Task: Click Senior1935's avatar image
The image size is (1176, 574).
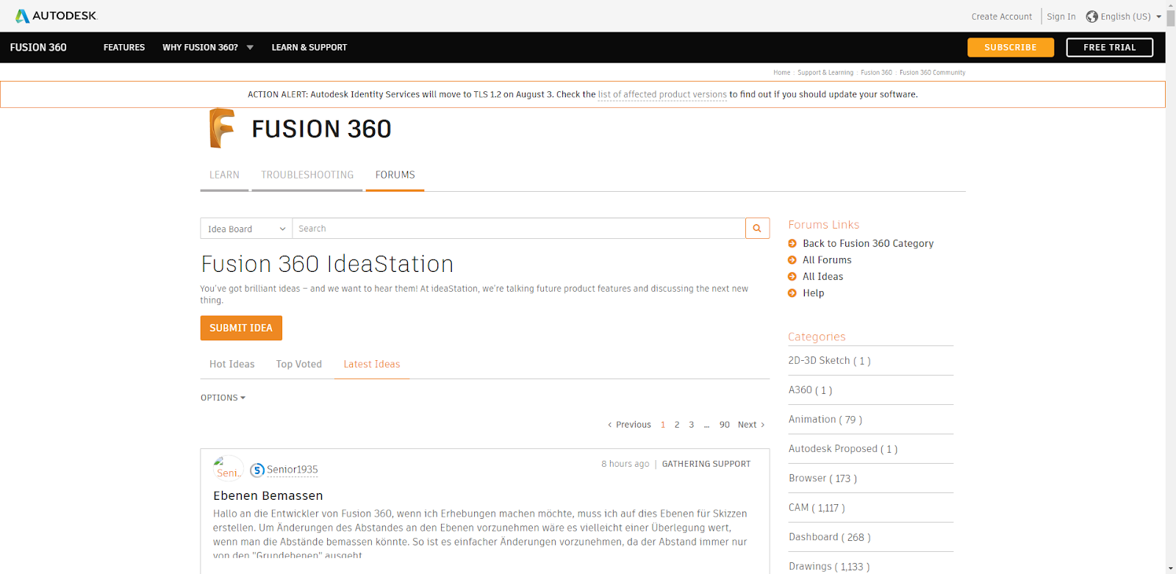Action: pyautogui.click(x=228, y=470)
